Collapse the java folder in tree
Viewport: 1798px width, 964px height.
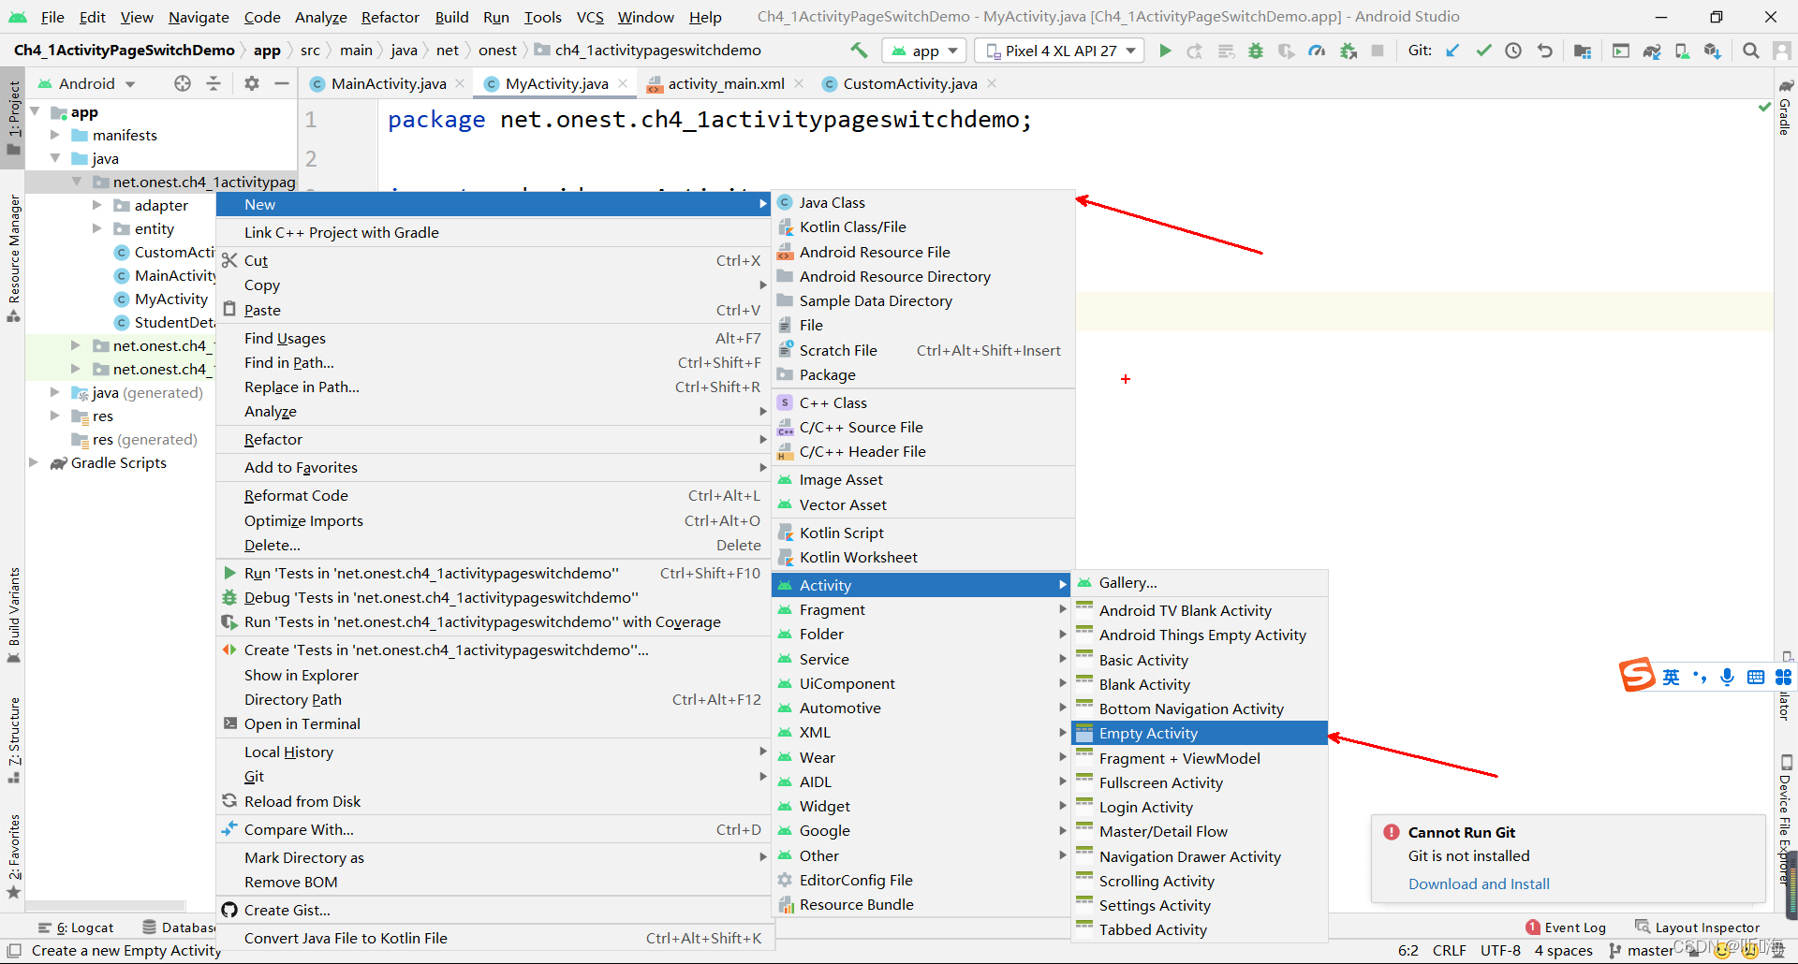pyautogui.click(x=55, y=158)
